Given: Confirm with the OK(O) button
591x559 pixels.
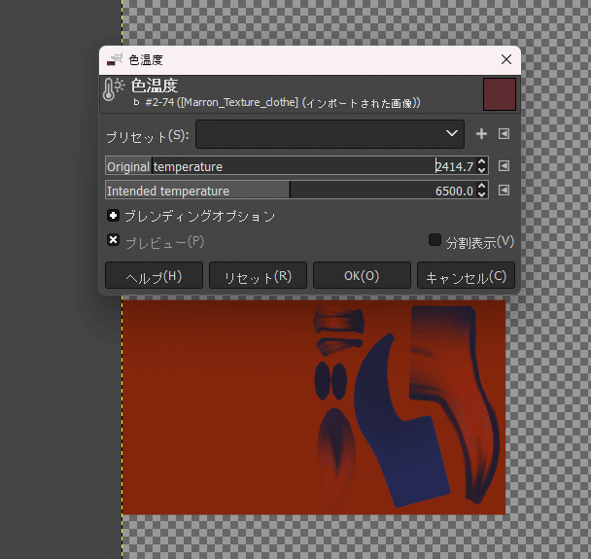Looking at the screenshot, I should (x=362, y=275).
